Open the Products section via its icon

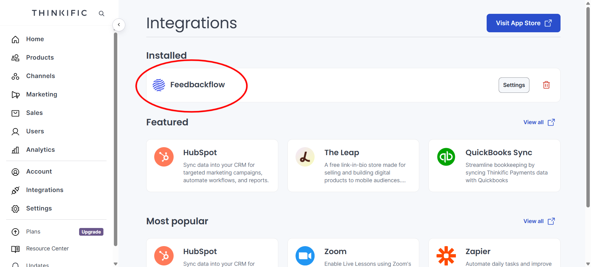pos(15,58)
